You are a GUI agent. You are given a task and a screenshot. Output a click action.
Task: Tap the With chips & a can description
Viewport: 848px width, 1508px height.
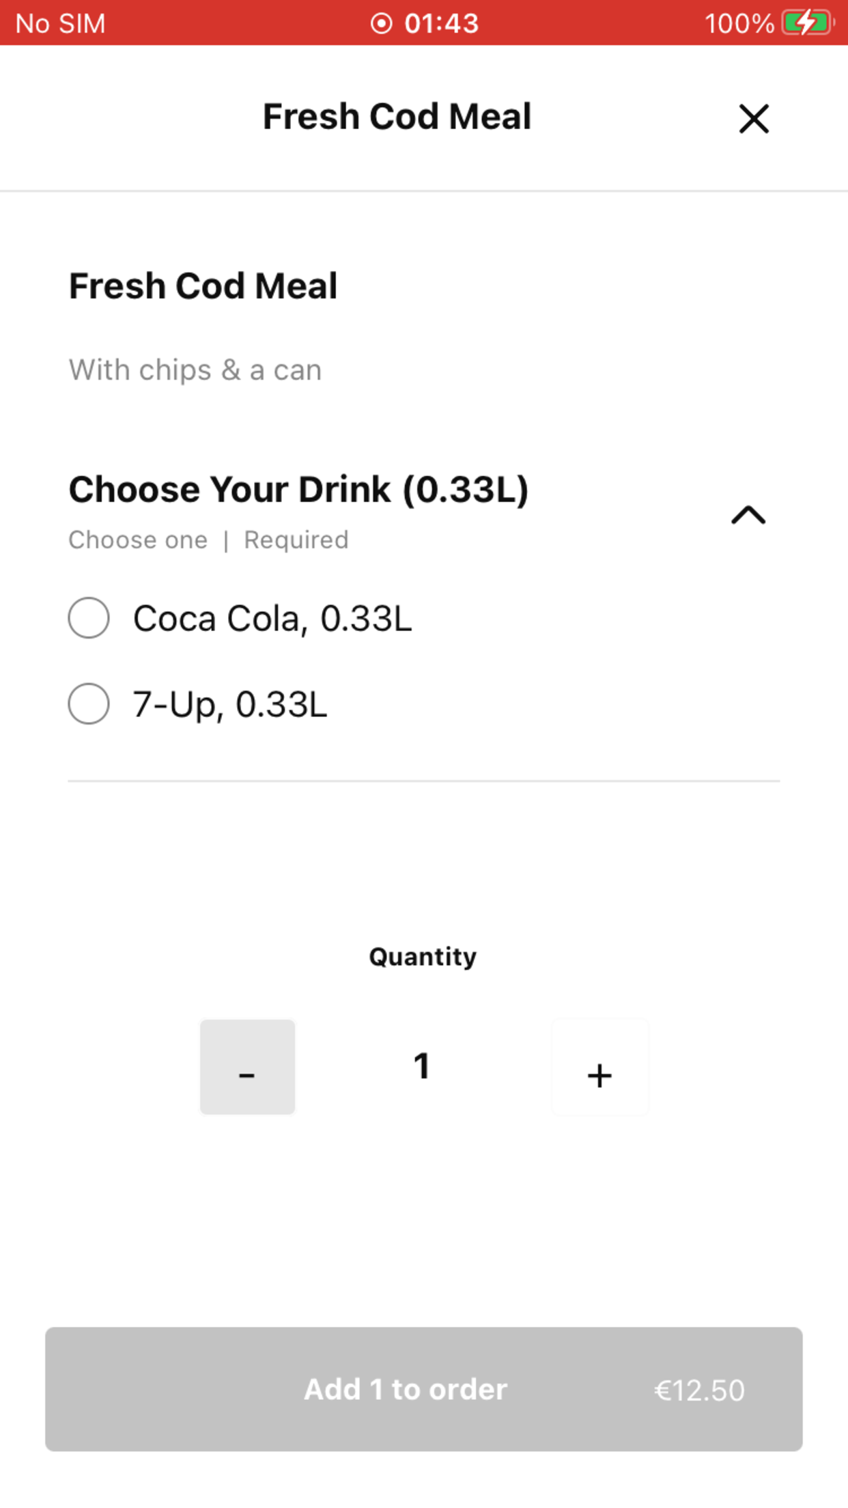coord(195,370)
